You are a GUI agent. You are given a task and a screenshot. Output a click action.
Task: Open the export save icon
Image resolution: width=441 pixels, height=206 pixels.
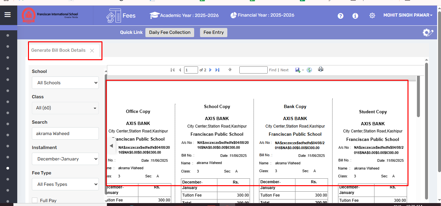(298, 70)
